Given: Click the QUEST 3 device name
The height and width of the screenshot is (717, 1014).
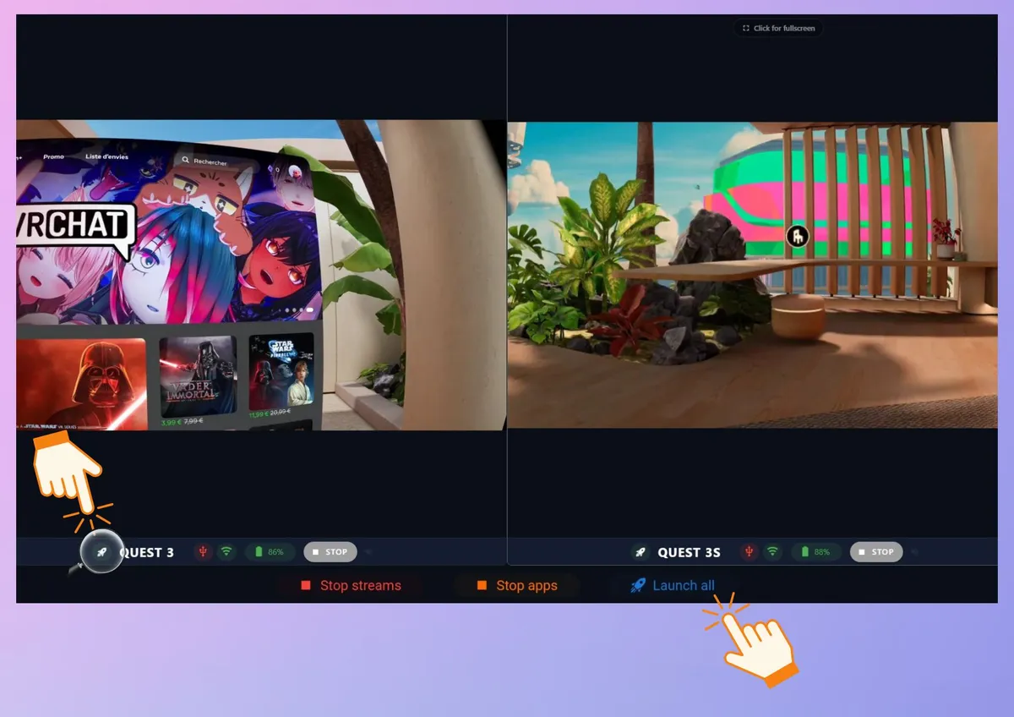Looking at the screenshot, I should tap(147, 552).
